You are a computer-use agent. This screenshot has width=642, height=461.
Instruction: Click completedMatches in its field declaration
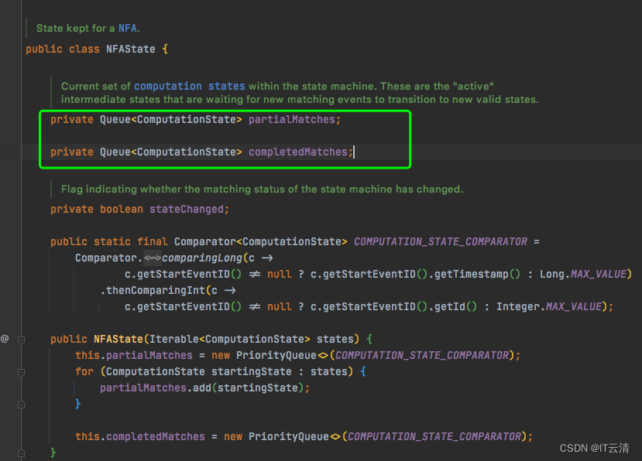click(298, 152)
